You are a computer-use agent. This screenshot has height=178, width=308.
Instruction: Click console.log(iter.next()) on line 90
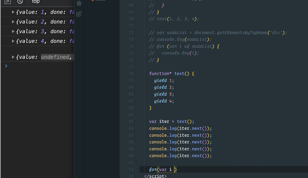[x=180, y=156]
